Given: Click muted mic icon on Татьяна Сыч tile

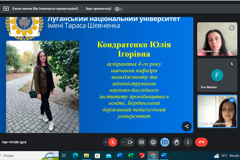Looking at the screenshot, I should (x=232, y=28).
